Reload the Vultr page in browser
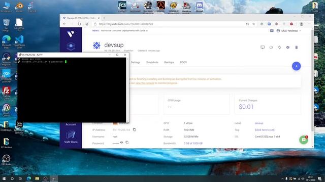 pyautogui.click(x=79, y=24)
